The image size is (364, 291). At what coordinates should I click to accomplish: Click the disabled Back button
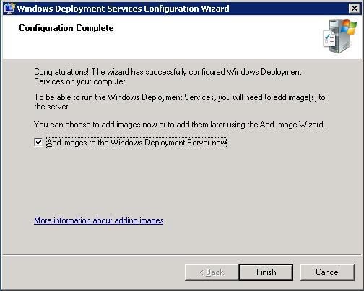point(212,272)
